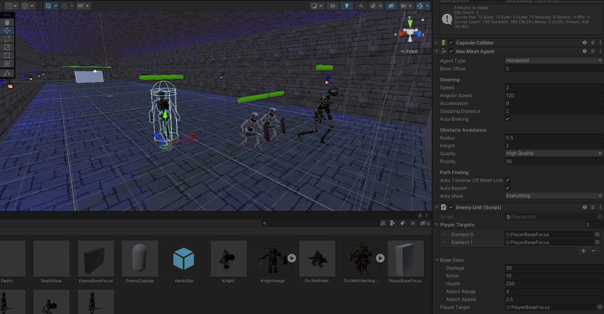The image size is (604, 314).
Task: Collapse the Base Stats foldout
Action: tap(437, 260)
